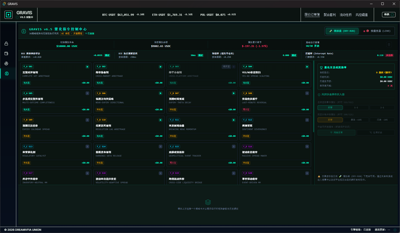Select 险情断线 disconnect option

click(376, 132)
